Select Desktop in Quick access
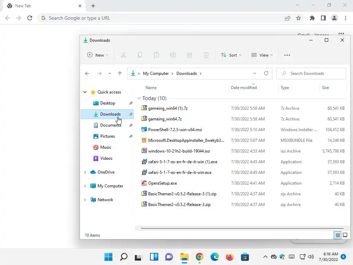This screenshot has height=265, width=353. coord(108,103)
